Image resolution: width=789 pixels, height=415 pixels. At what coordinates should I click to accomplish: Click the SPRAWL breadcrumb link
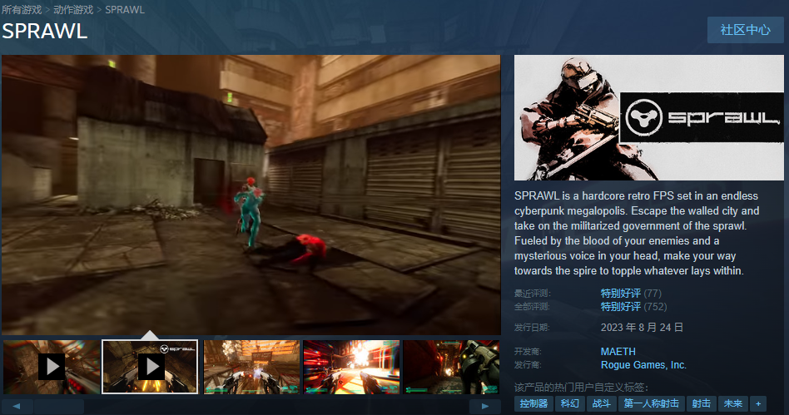coord(125,9)
